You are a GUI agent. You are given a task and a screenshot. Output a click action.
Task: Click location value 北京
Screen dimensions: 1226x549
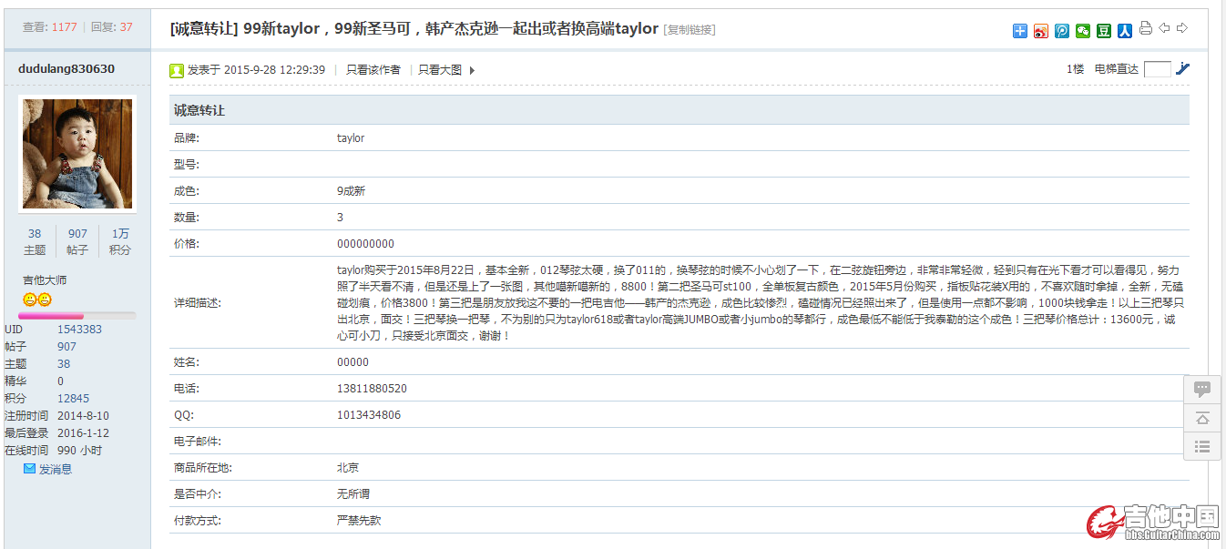348,468
